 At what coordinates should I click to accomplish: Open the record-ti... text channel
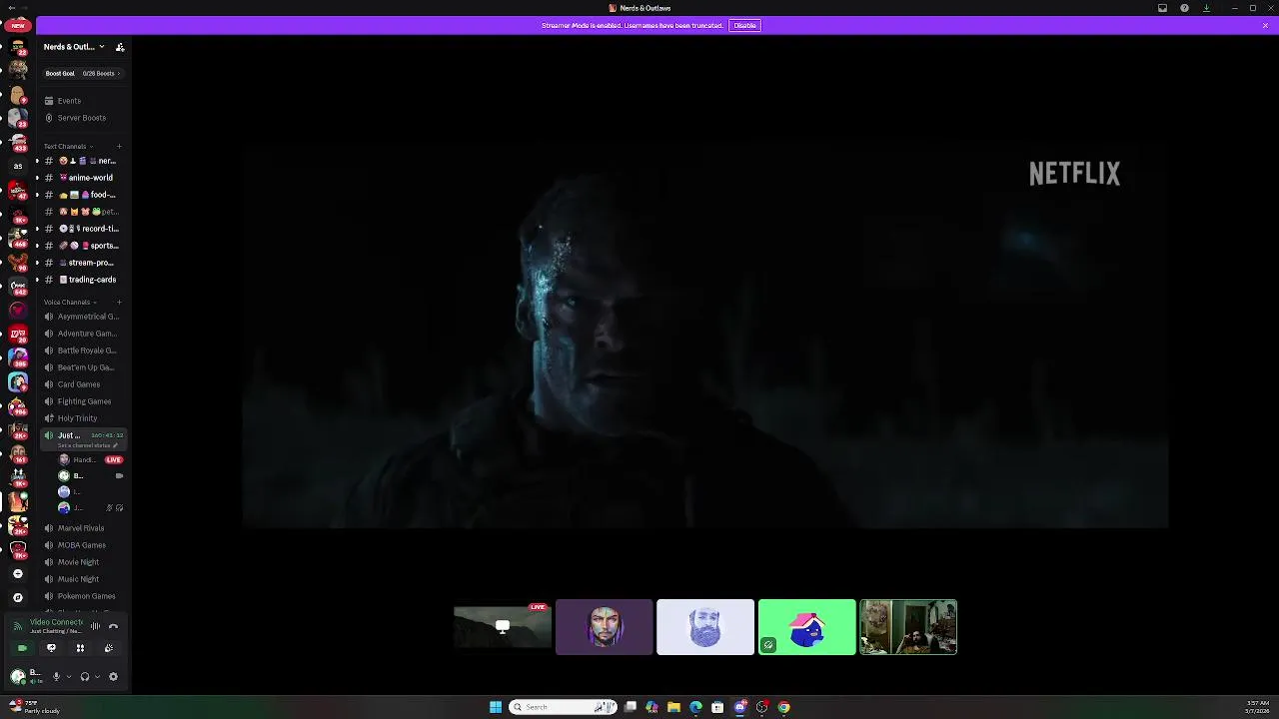83,229
